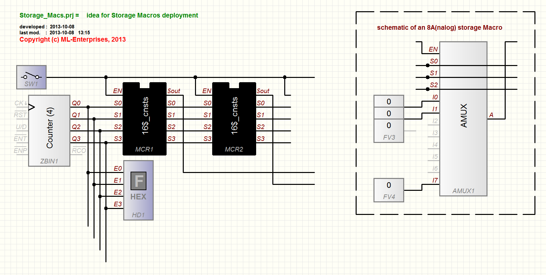The width and height of the screenshot is (546, 275).
Task: Select the Counter (4) ZBIN1 block
Action: pyautogui.click(x=49, y=131)
